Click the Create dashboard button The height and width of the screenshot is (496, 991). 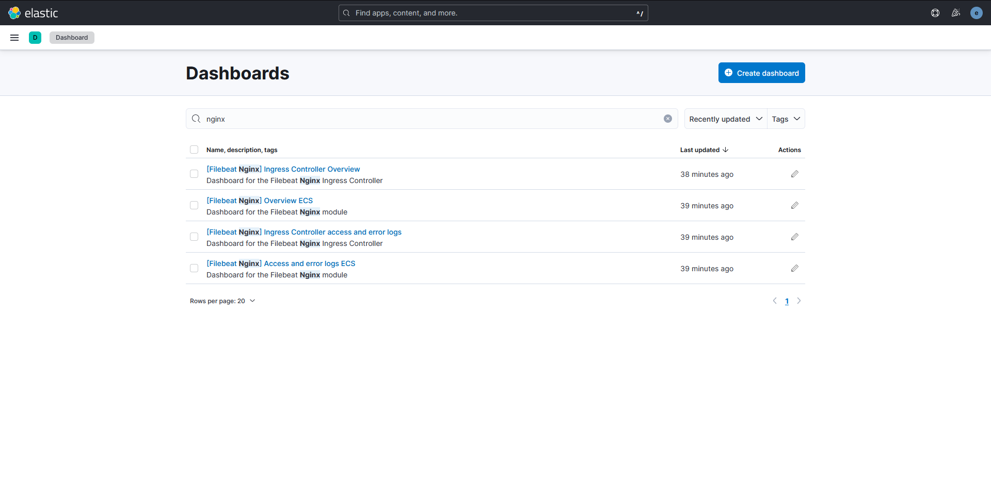click(x=761, y=73)
